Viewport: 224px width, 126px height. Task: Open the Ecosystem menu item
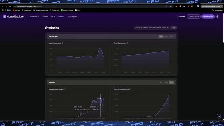click(x=73, y=16)
